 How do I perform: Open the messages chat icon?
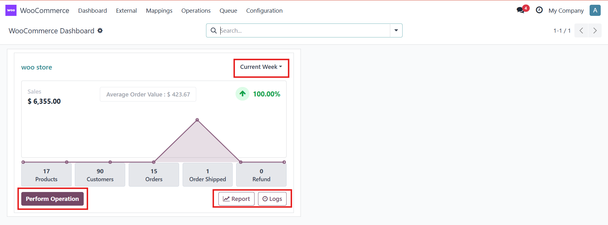[x=521, y=10]
